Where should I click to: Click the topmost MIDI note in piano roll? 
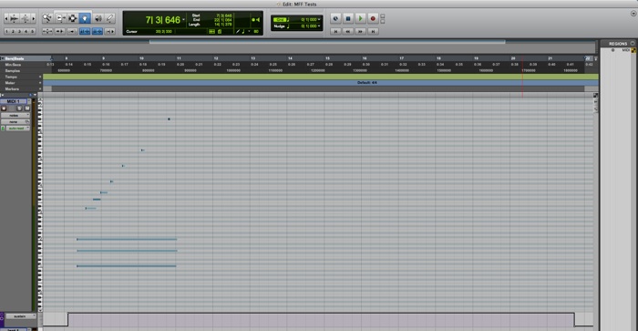pos(169,119)
